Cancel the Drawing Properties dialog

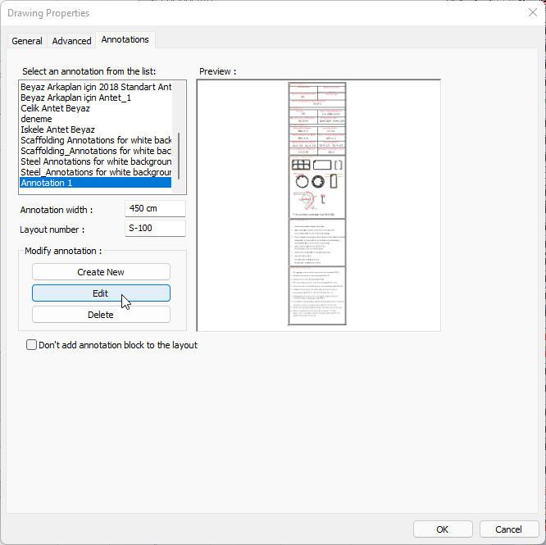(x=508, y=529)
